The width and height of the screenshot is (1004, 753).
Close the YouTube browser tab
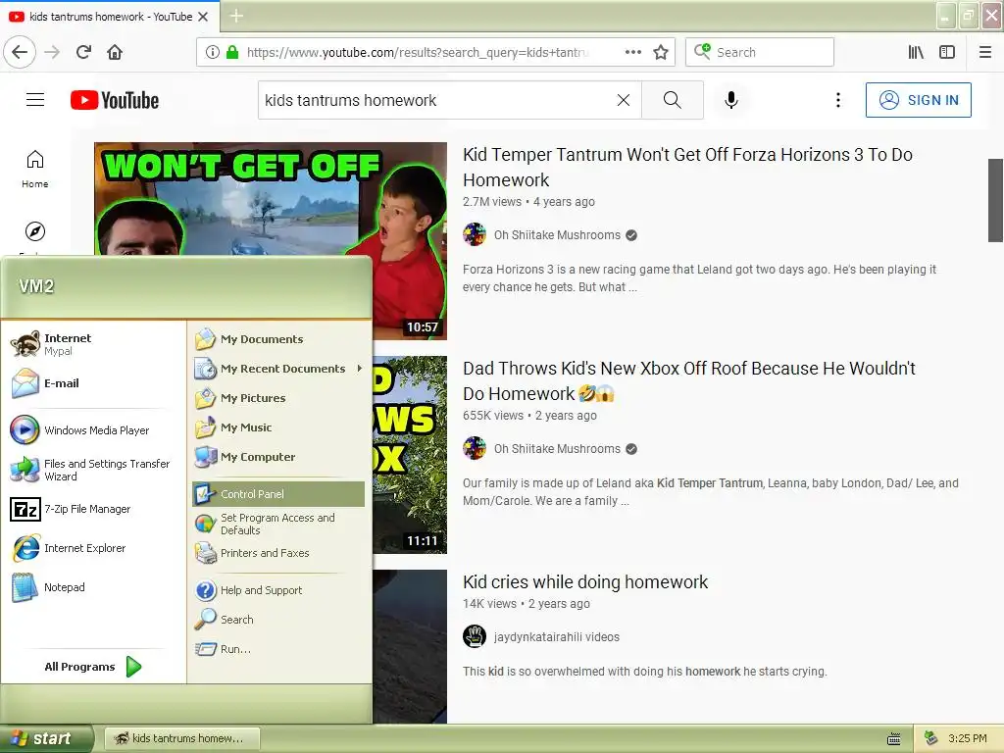pos(203,17)
